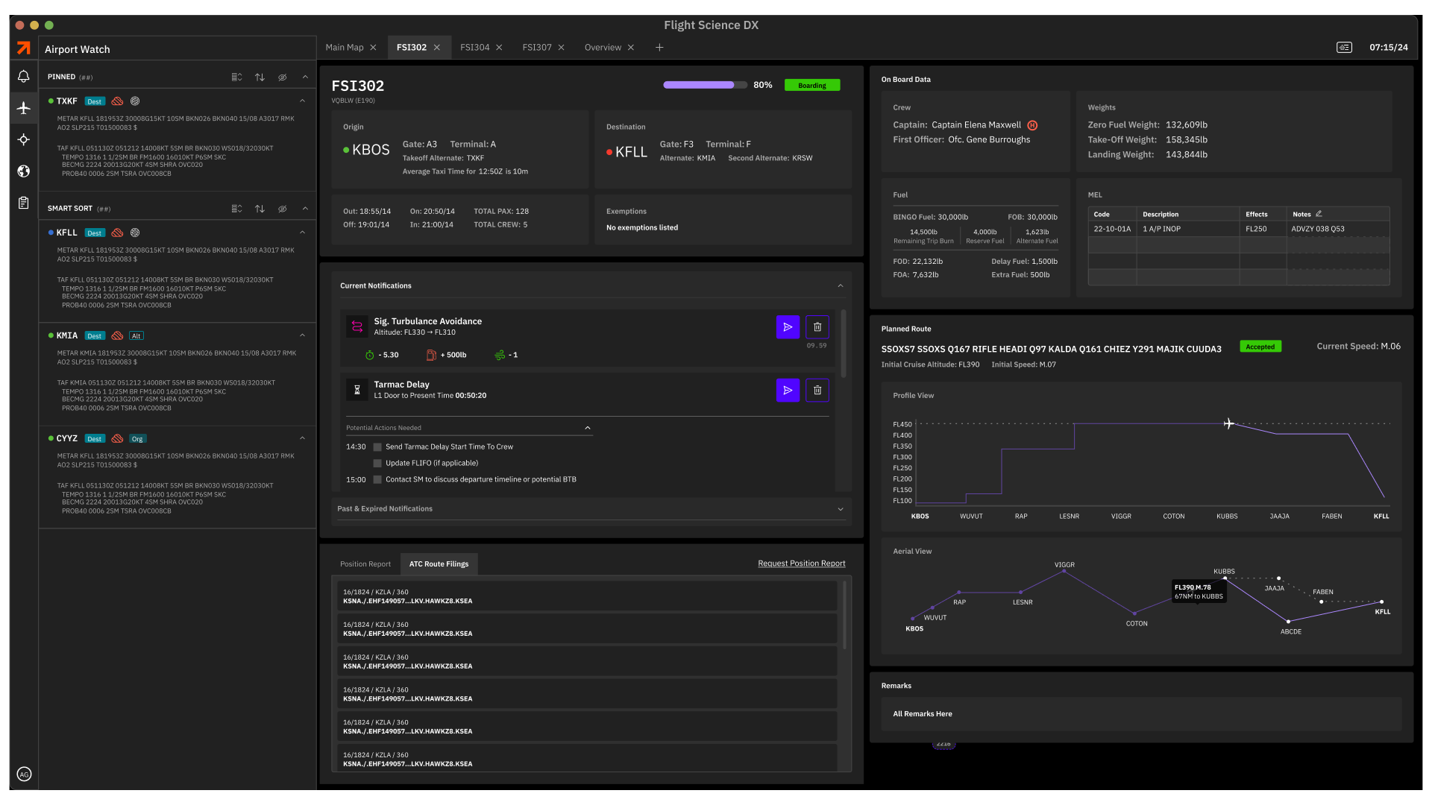Click the Request Position Report link
Image resolution: width=1432 pixels, height=805 pixels.
coord(802,563)
